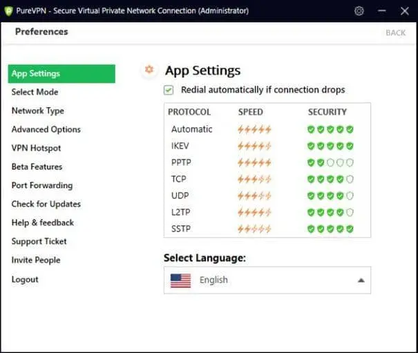Viewport: 418px width, 353px height.
Task: Click the SPEED column header
Action: [x=251, y=112]
